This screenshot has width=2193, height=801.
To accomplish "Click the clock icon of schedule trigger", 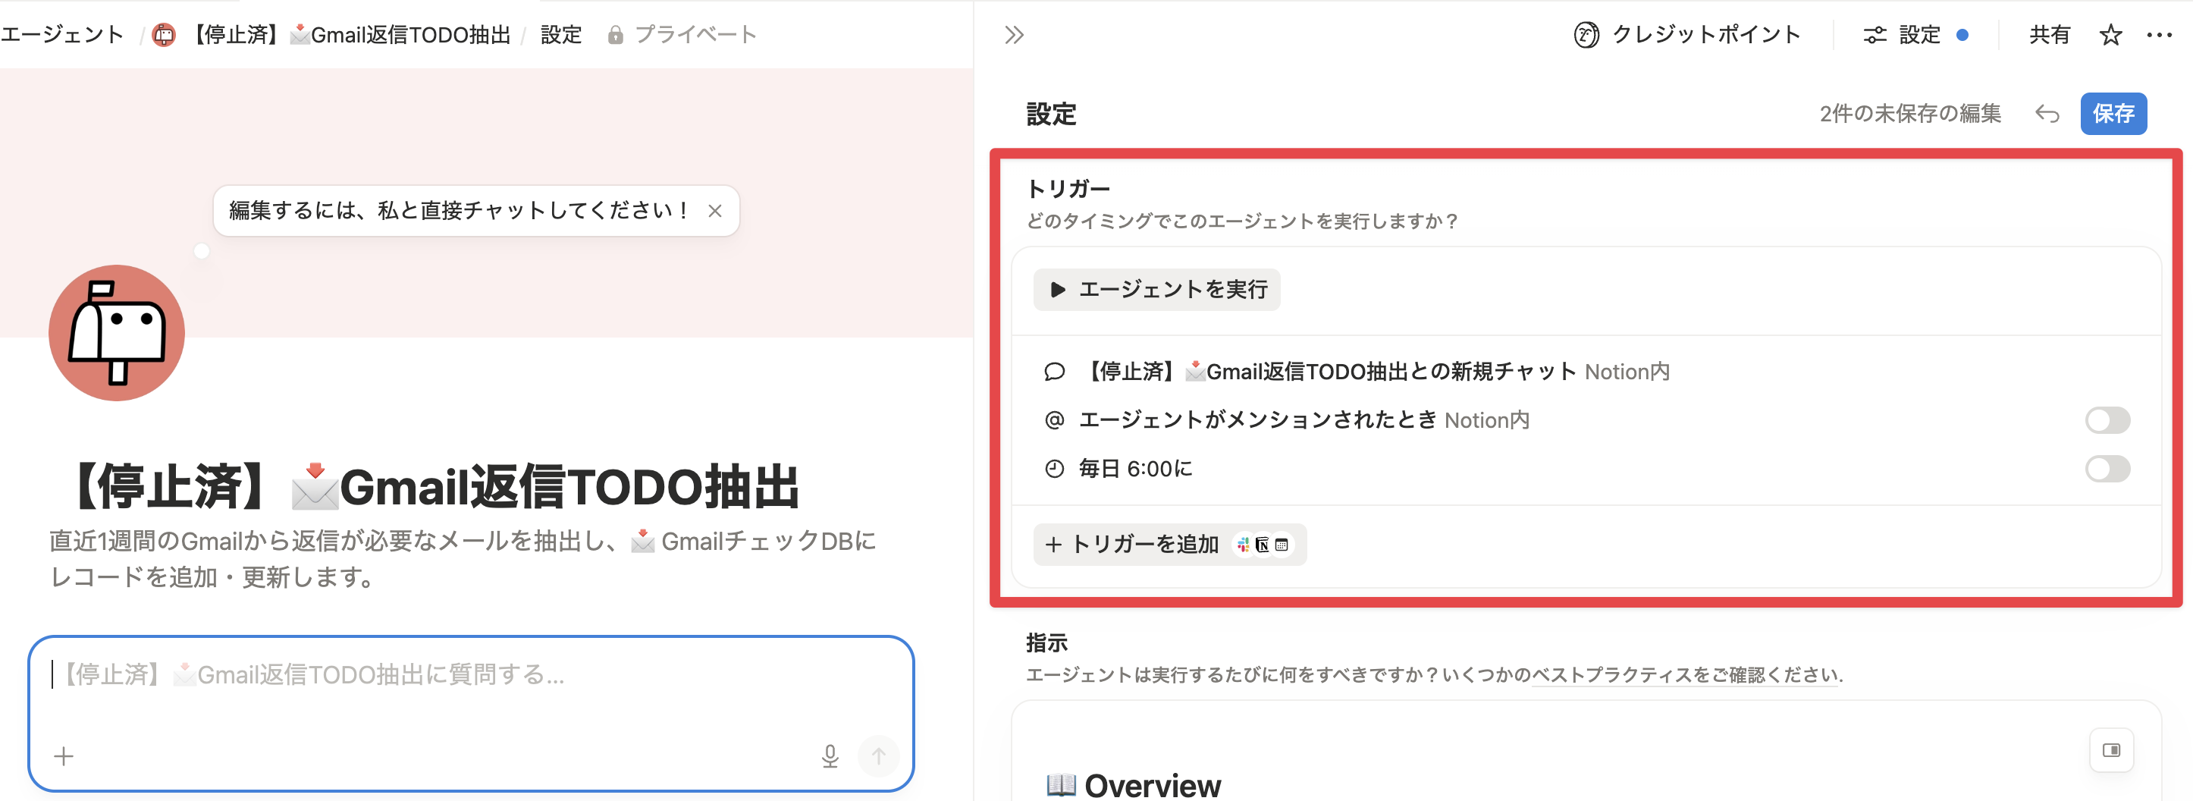I will click(x=1054, y=468).
